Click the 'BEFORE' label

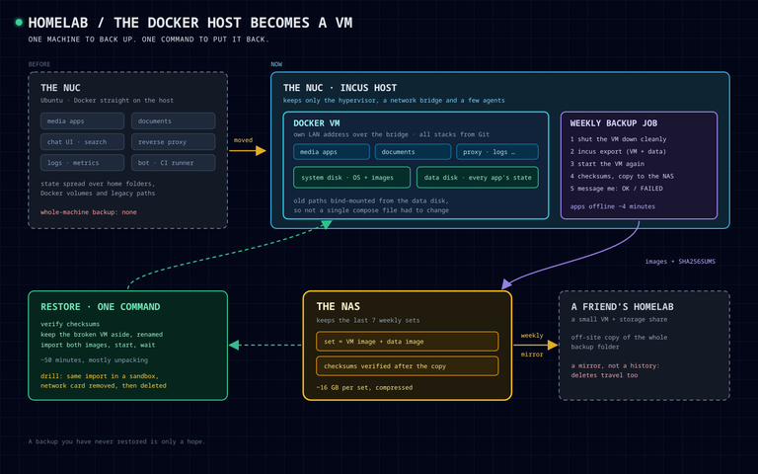[39, 64]
